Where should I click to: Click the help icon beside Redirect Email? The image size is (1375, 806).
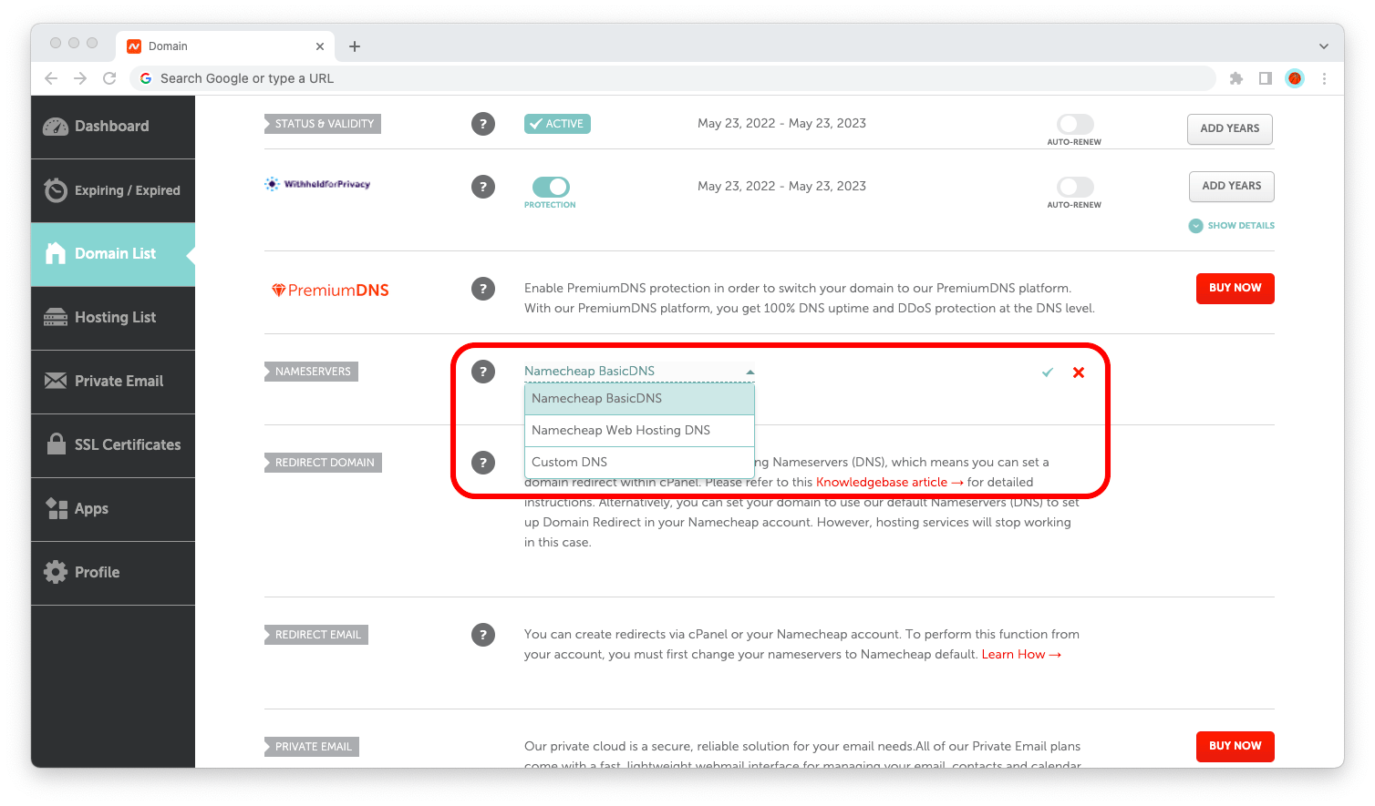click(x=483, y=635)
